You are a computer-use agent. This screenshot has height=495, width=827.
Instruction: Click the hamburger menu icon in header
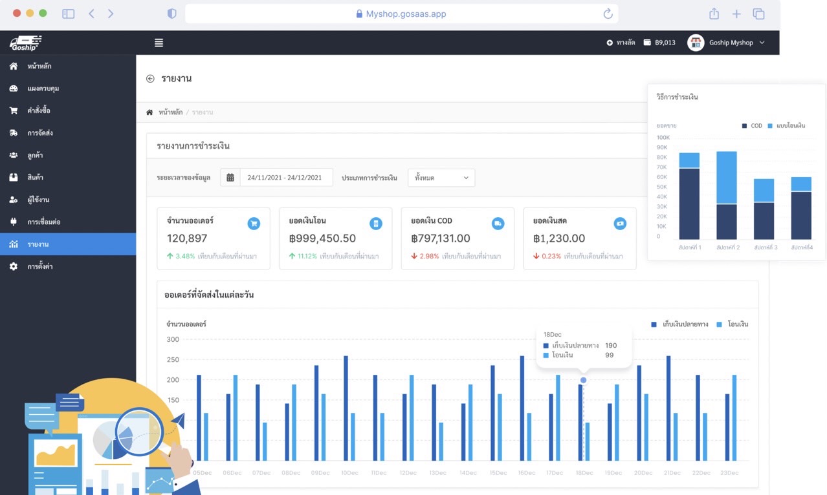pos(159,43)
